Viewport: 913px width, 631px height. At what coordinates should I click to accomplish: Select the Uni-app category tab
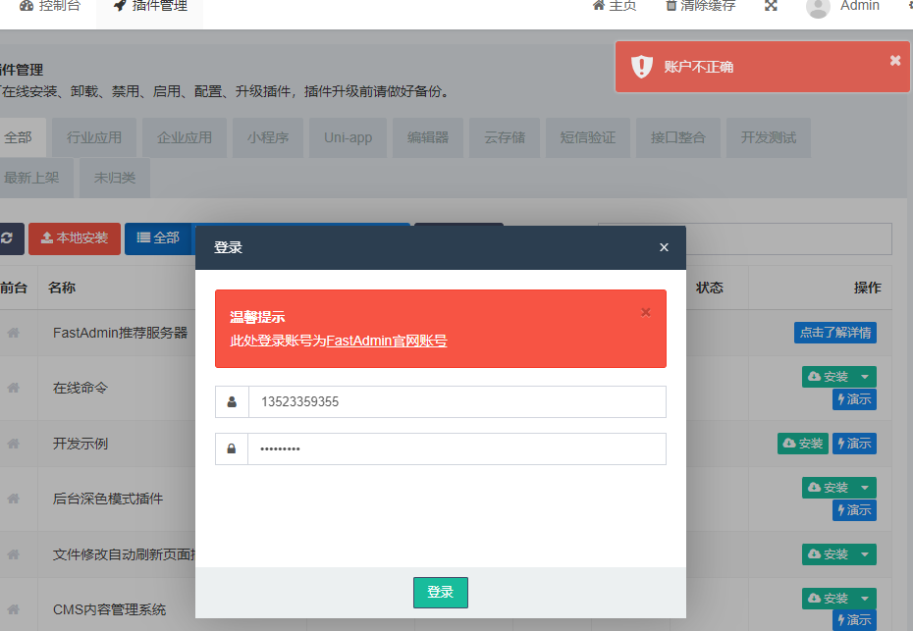click(x=349, y=138)
